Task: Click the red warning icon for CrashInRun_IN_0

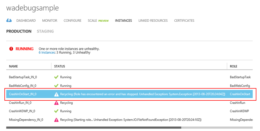Action: point(56,103)
